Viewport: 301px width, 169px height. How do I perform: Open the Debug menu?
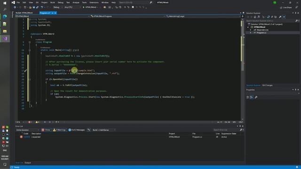click(61, 2)
